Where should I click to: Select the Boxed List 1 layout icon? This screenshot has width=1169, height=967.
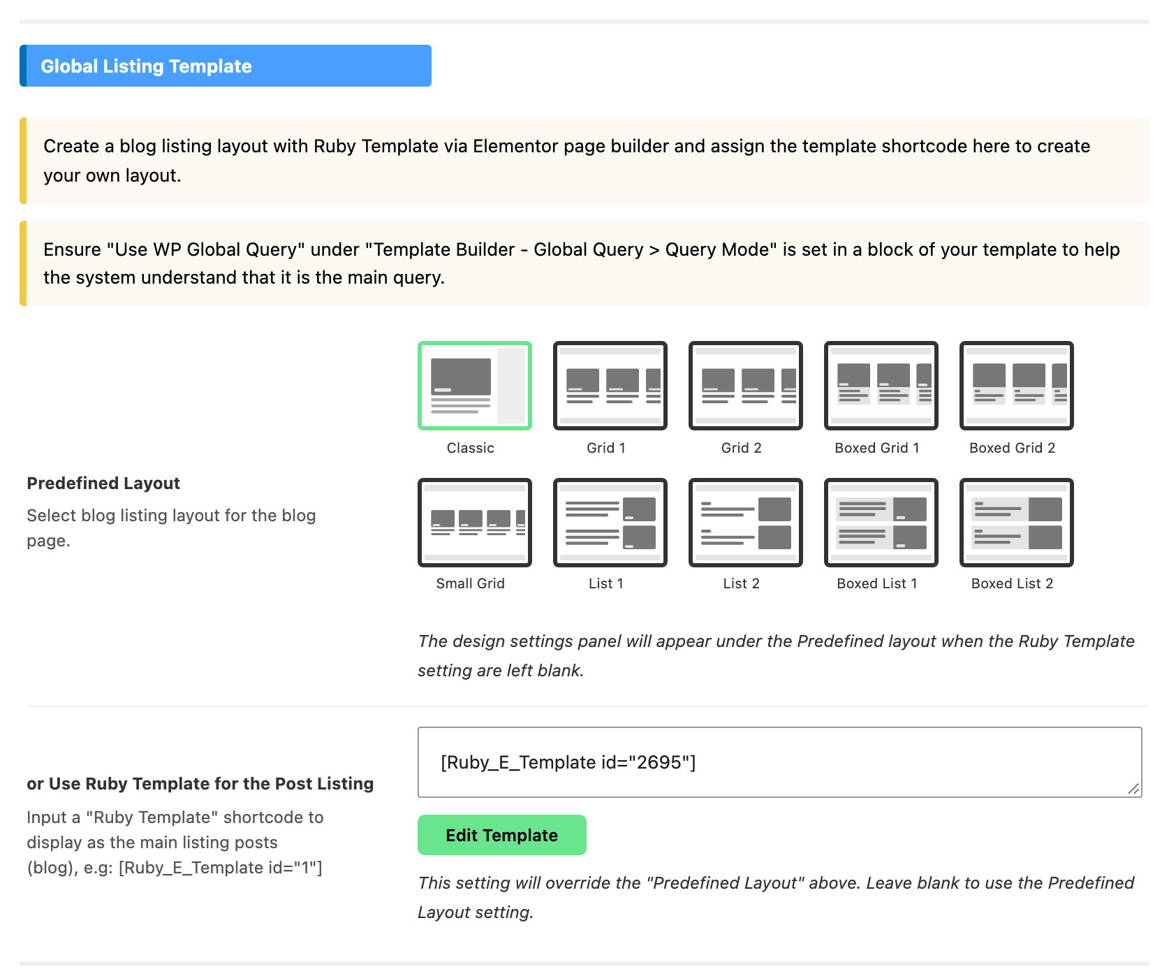point(881,523)
